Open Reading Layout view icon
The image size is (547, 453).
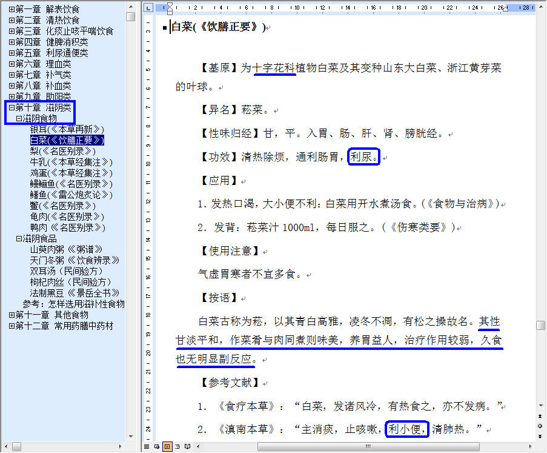[187, 447]
